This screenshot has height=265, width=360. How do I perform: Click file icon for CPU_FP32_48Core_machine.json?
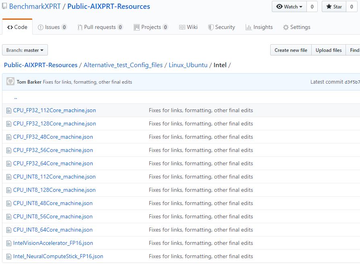(9, 137)
